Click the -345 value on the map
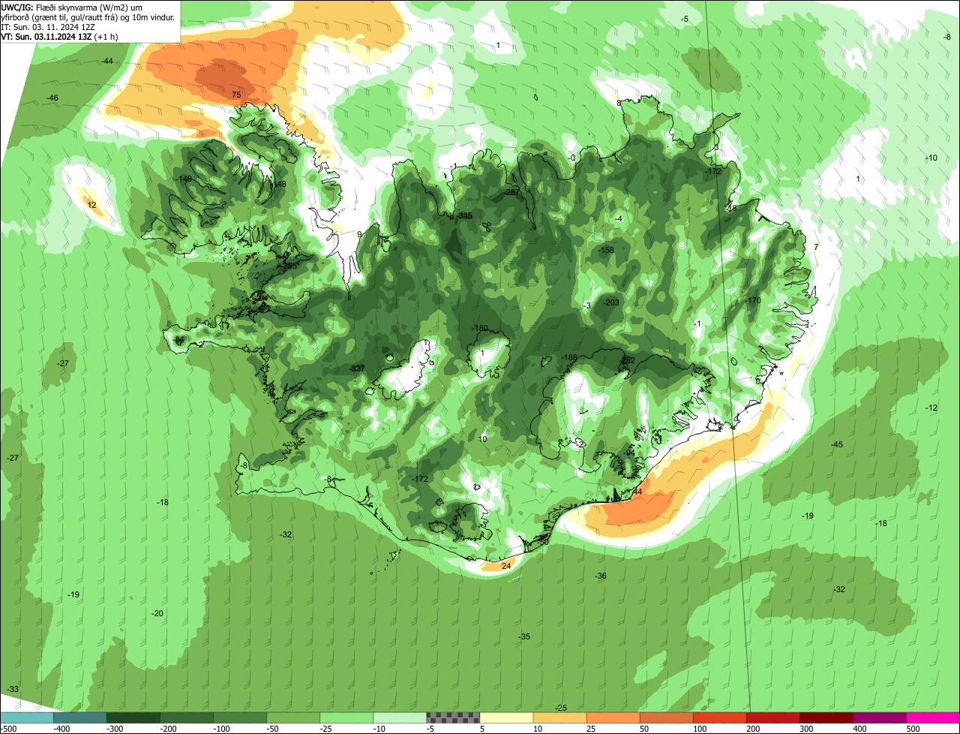Viewport: 960px width, 734px height. [x=465, y=215]
